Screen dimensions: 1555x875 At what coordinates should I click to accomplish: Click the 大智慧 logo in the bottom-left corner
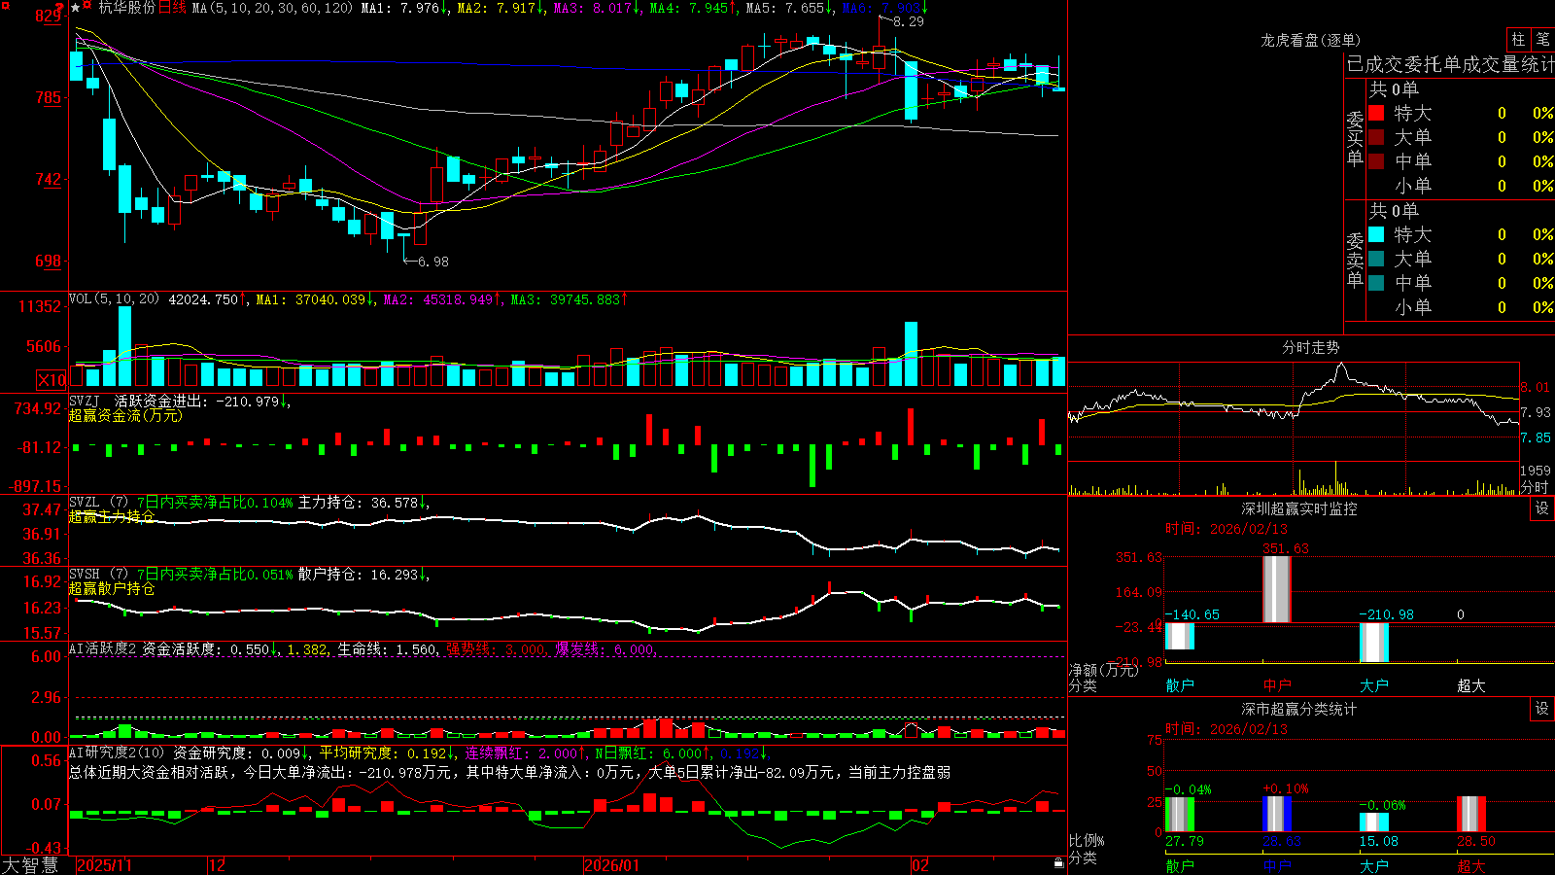[30, 865]
